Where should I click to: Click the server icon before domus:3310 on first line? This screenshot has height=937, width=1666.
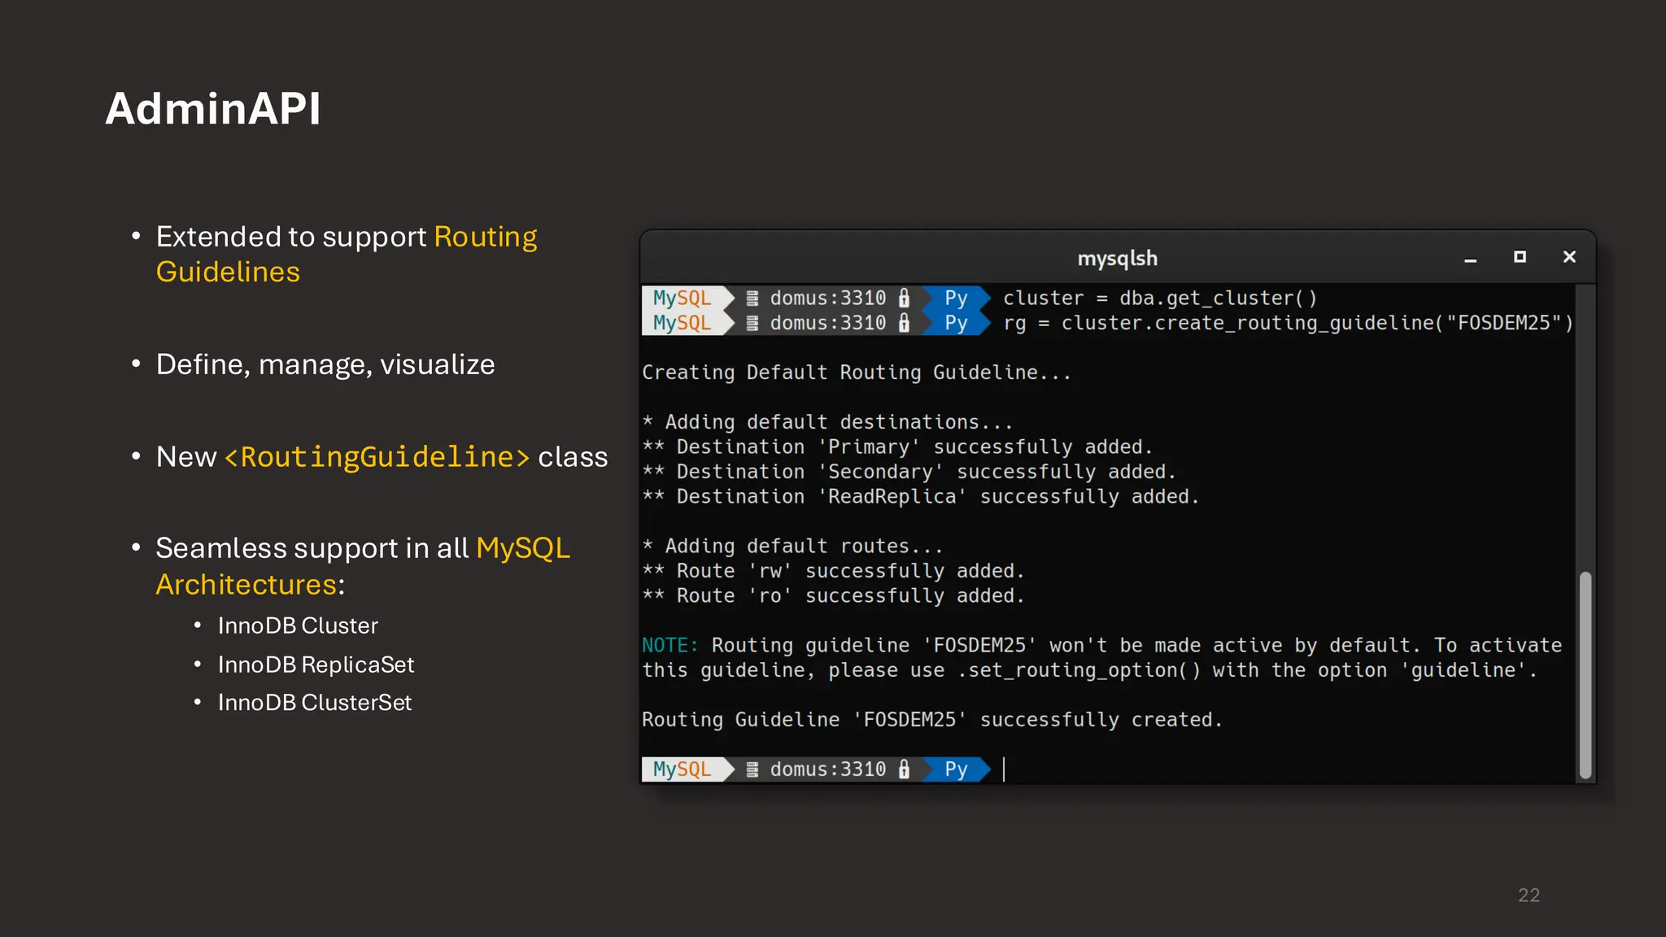752,299
